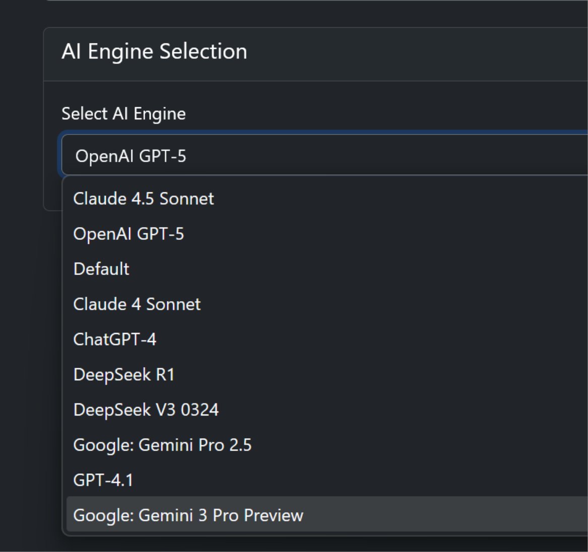Viewport: 588px width, 552px height.
Task: Choose the OpenAI GPT-5 list option
Action: [x=129, y=234]
